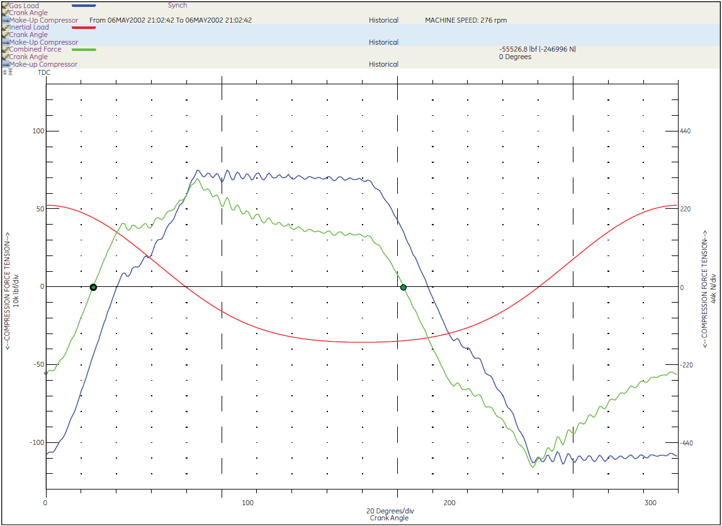Click the left green cursor marker on the plot
The height and width of the screenshot is (526, 722).
(93, 287)
